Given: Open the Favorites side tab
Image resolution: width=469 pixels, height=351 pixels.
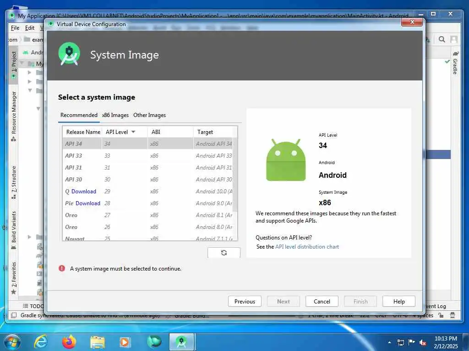Looking at the screenshot, I should (14, 278).
